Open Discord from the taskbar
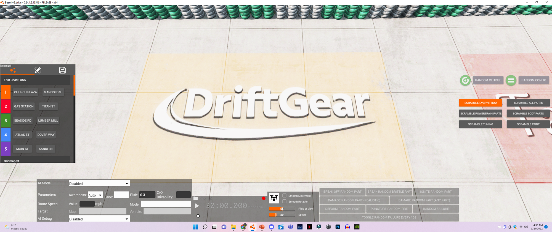 coord(272,227)
